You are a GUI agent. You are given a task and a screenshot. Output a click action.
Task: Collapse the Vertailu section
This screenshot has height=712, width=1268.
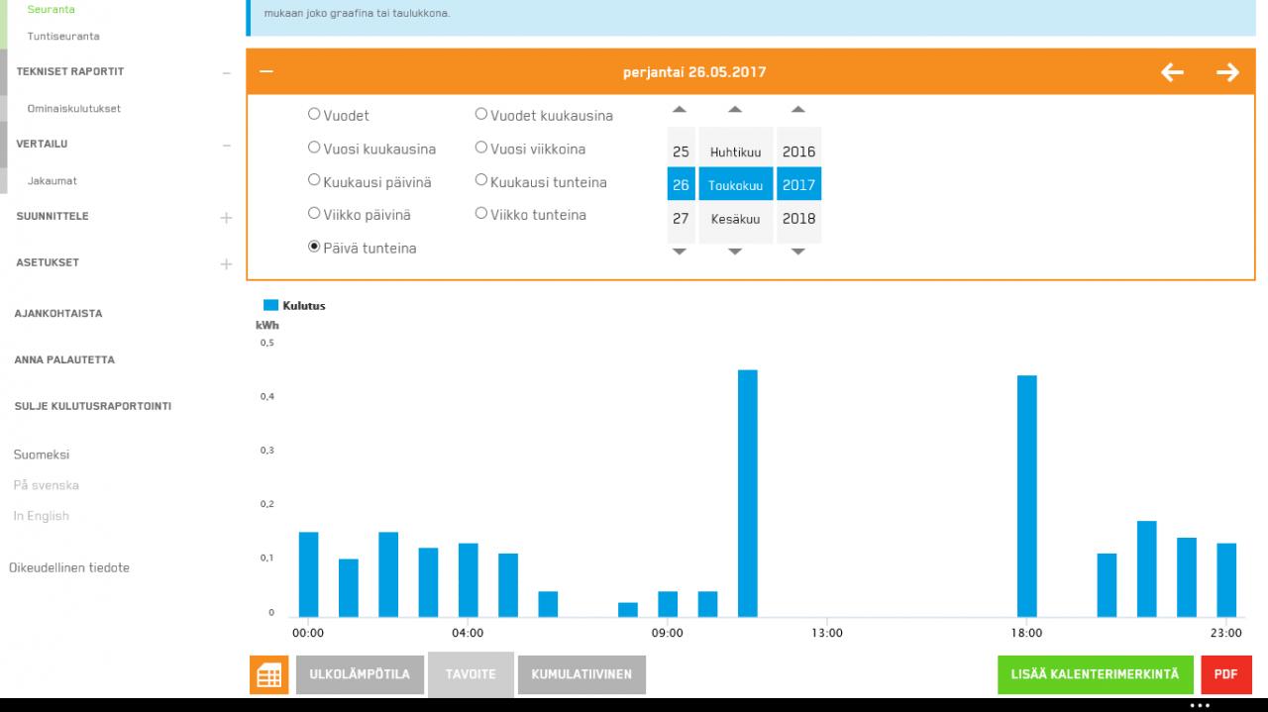coord(226,145)
